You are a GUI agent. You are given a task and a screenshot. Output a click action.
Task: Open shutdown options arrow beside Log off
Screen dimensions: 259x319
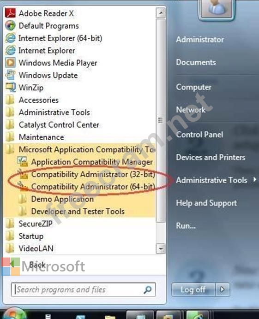click(223, 289)
